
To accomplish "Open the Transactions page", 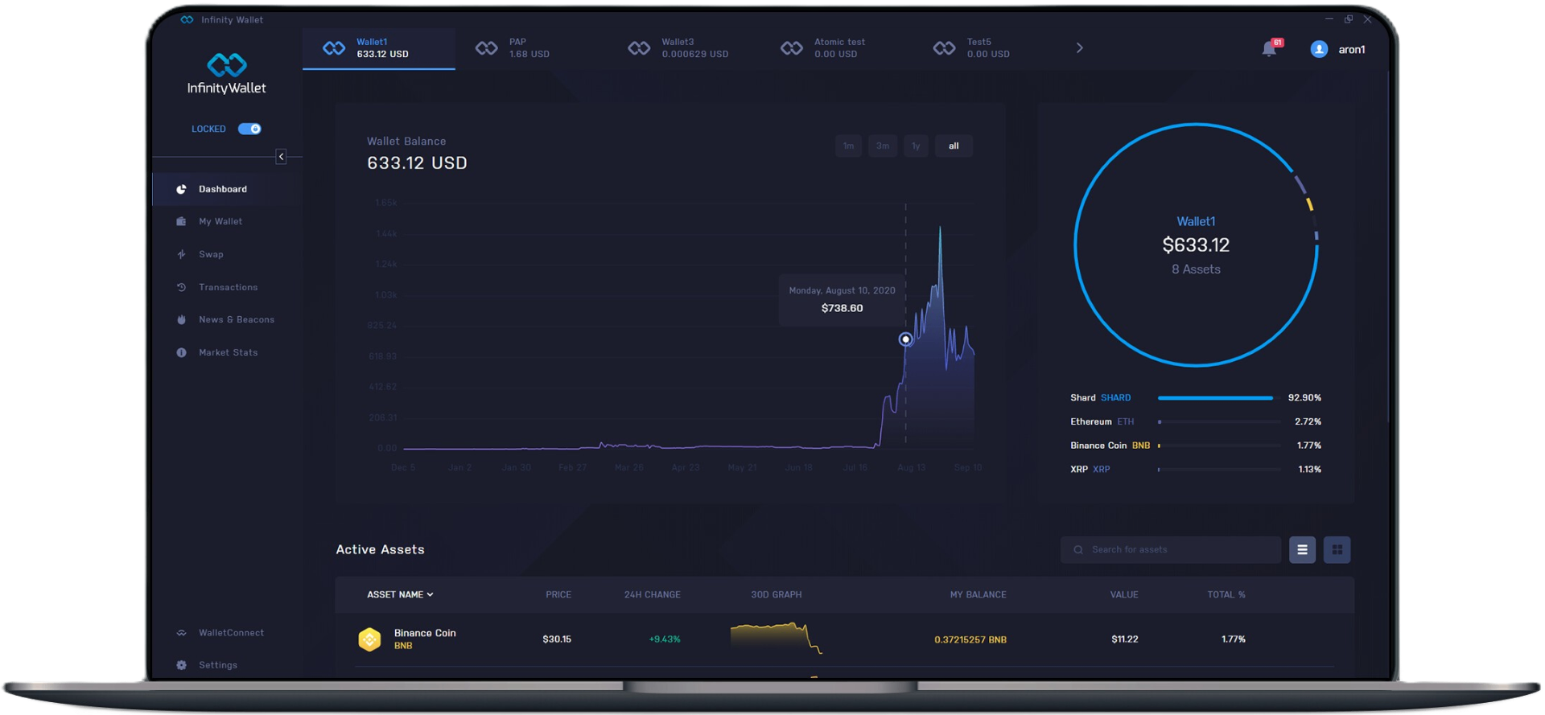I will click(228, 287).
